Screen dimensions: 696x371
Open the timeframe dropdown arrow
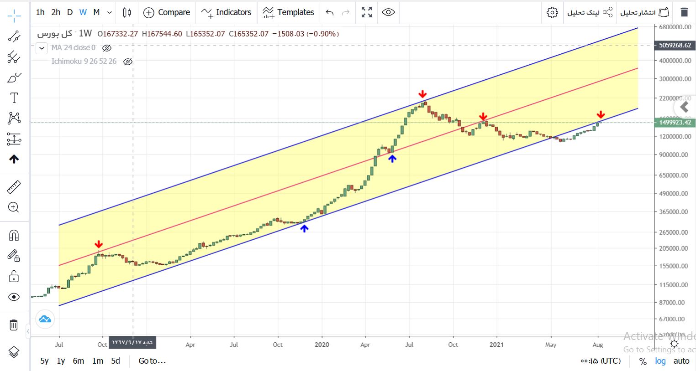(x=110, y=12)
